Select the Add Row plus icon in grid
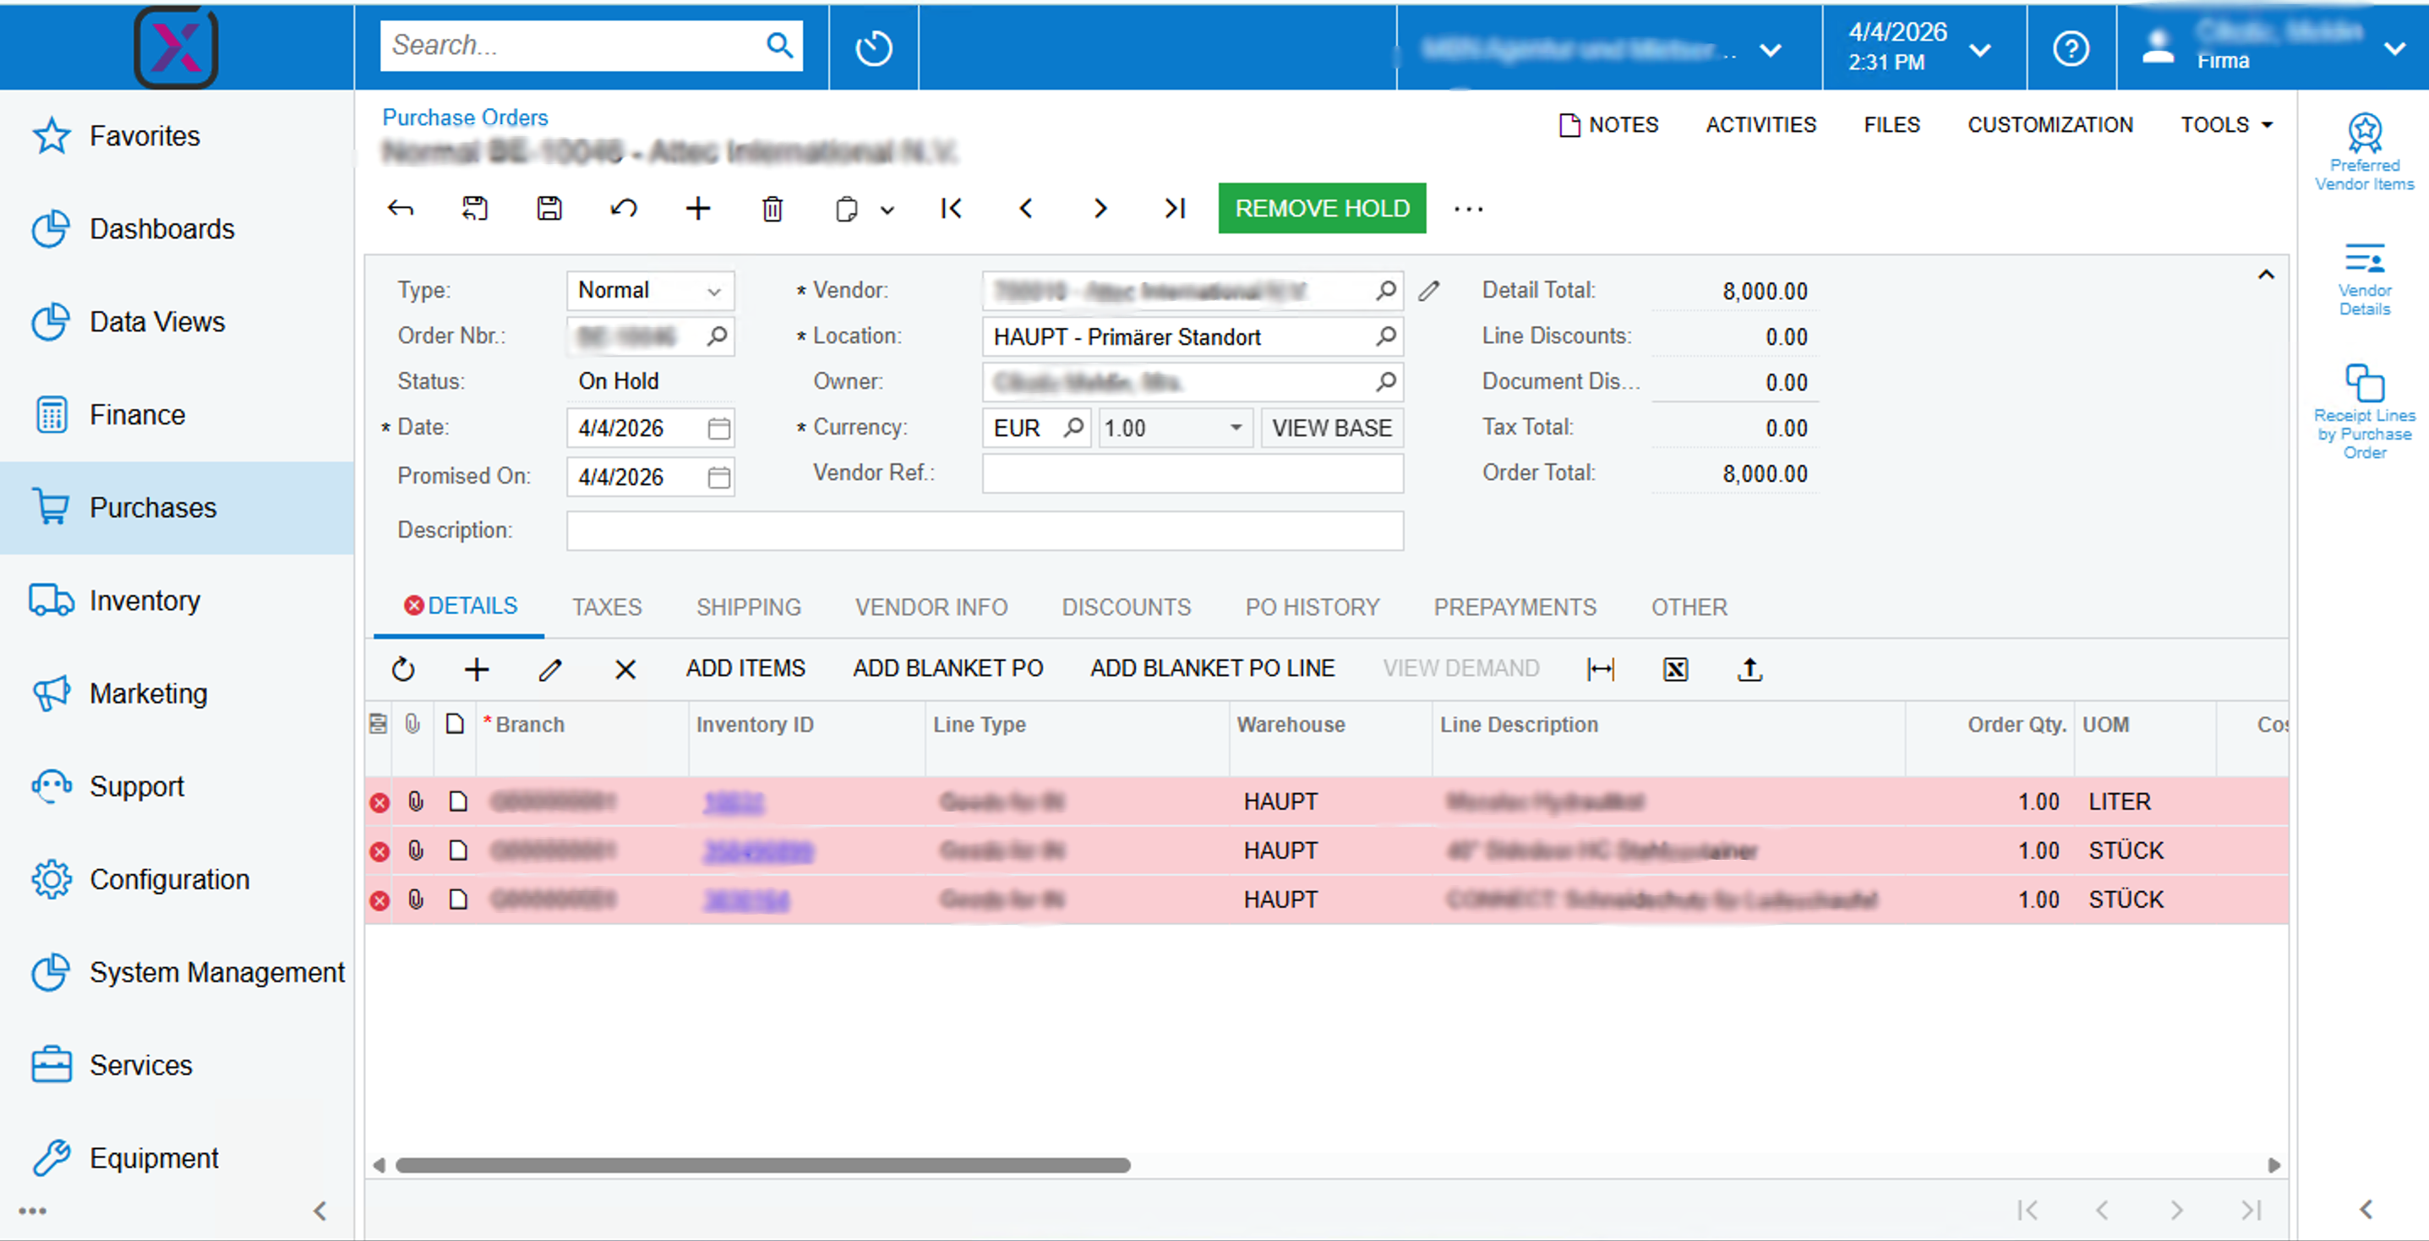 (478, 669)
